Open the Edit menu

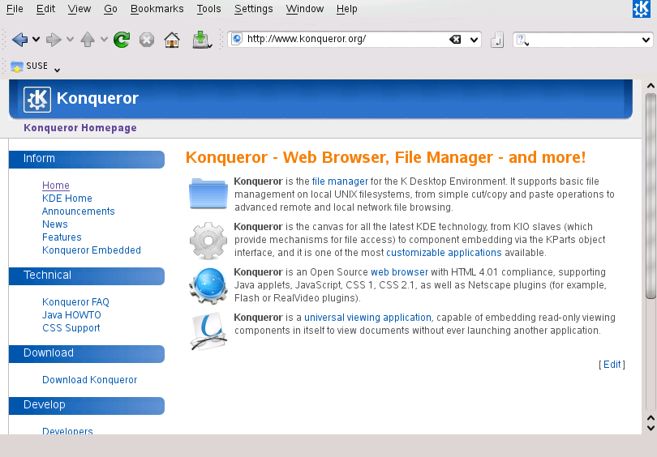coord(45,9)
